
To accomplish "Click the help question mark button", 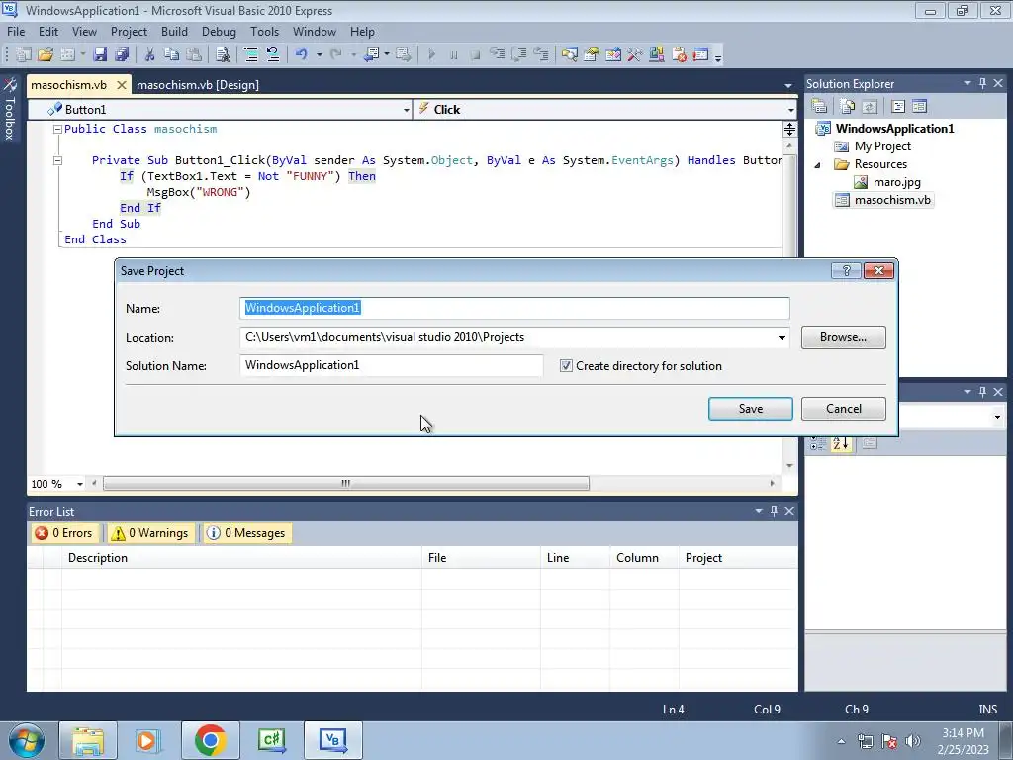I will (x=846, y=271).
